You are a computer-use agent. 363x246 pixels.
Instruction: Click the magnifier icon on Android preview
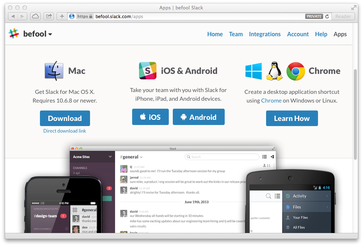pyautogui.click(x=268, y=196)
